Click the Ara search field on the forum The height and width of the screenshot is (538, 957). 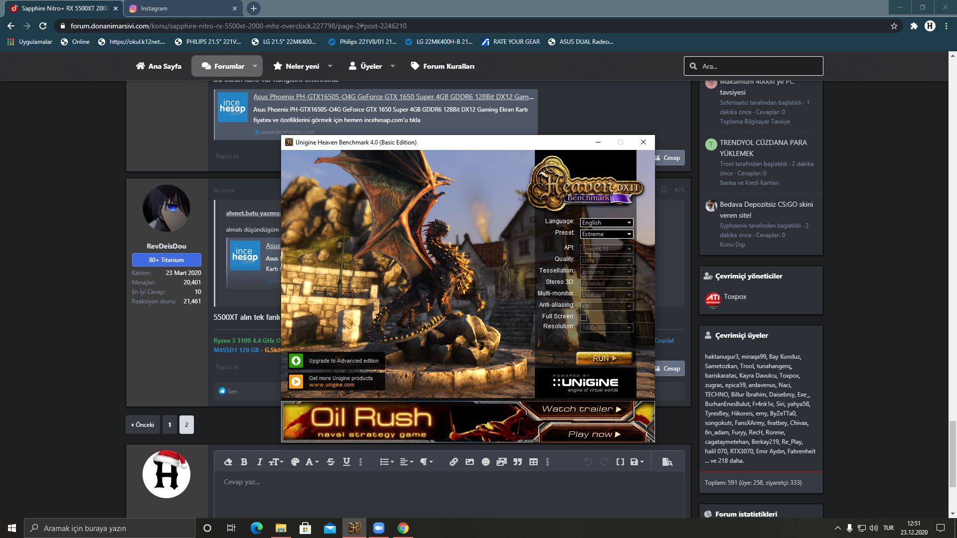tap(754, 66)
